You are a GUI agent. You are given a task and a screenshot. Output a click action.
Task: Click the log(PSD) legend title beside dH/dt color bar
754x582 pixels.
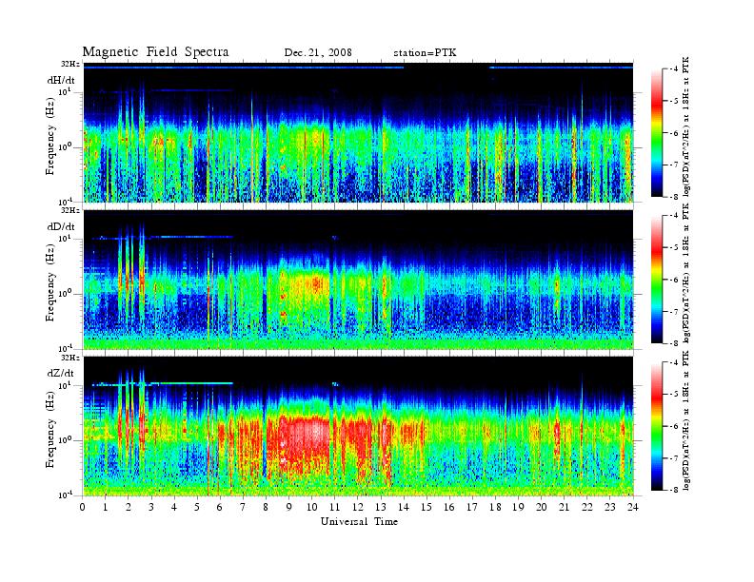point(686,126)
